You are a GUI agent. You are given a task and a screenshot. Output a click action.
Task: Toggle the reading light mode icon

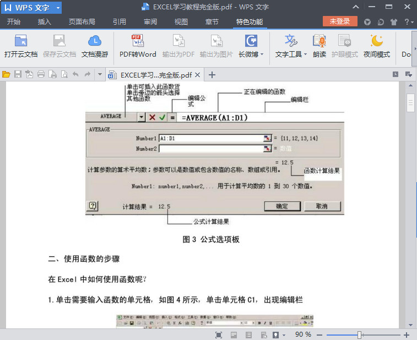(276, 335)
